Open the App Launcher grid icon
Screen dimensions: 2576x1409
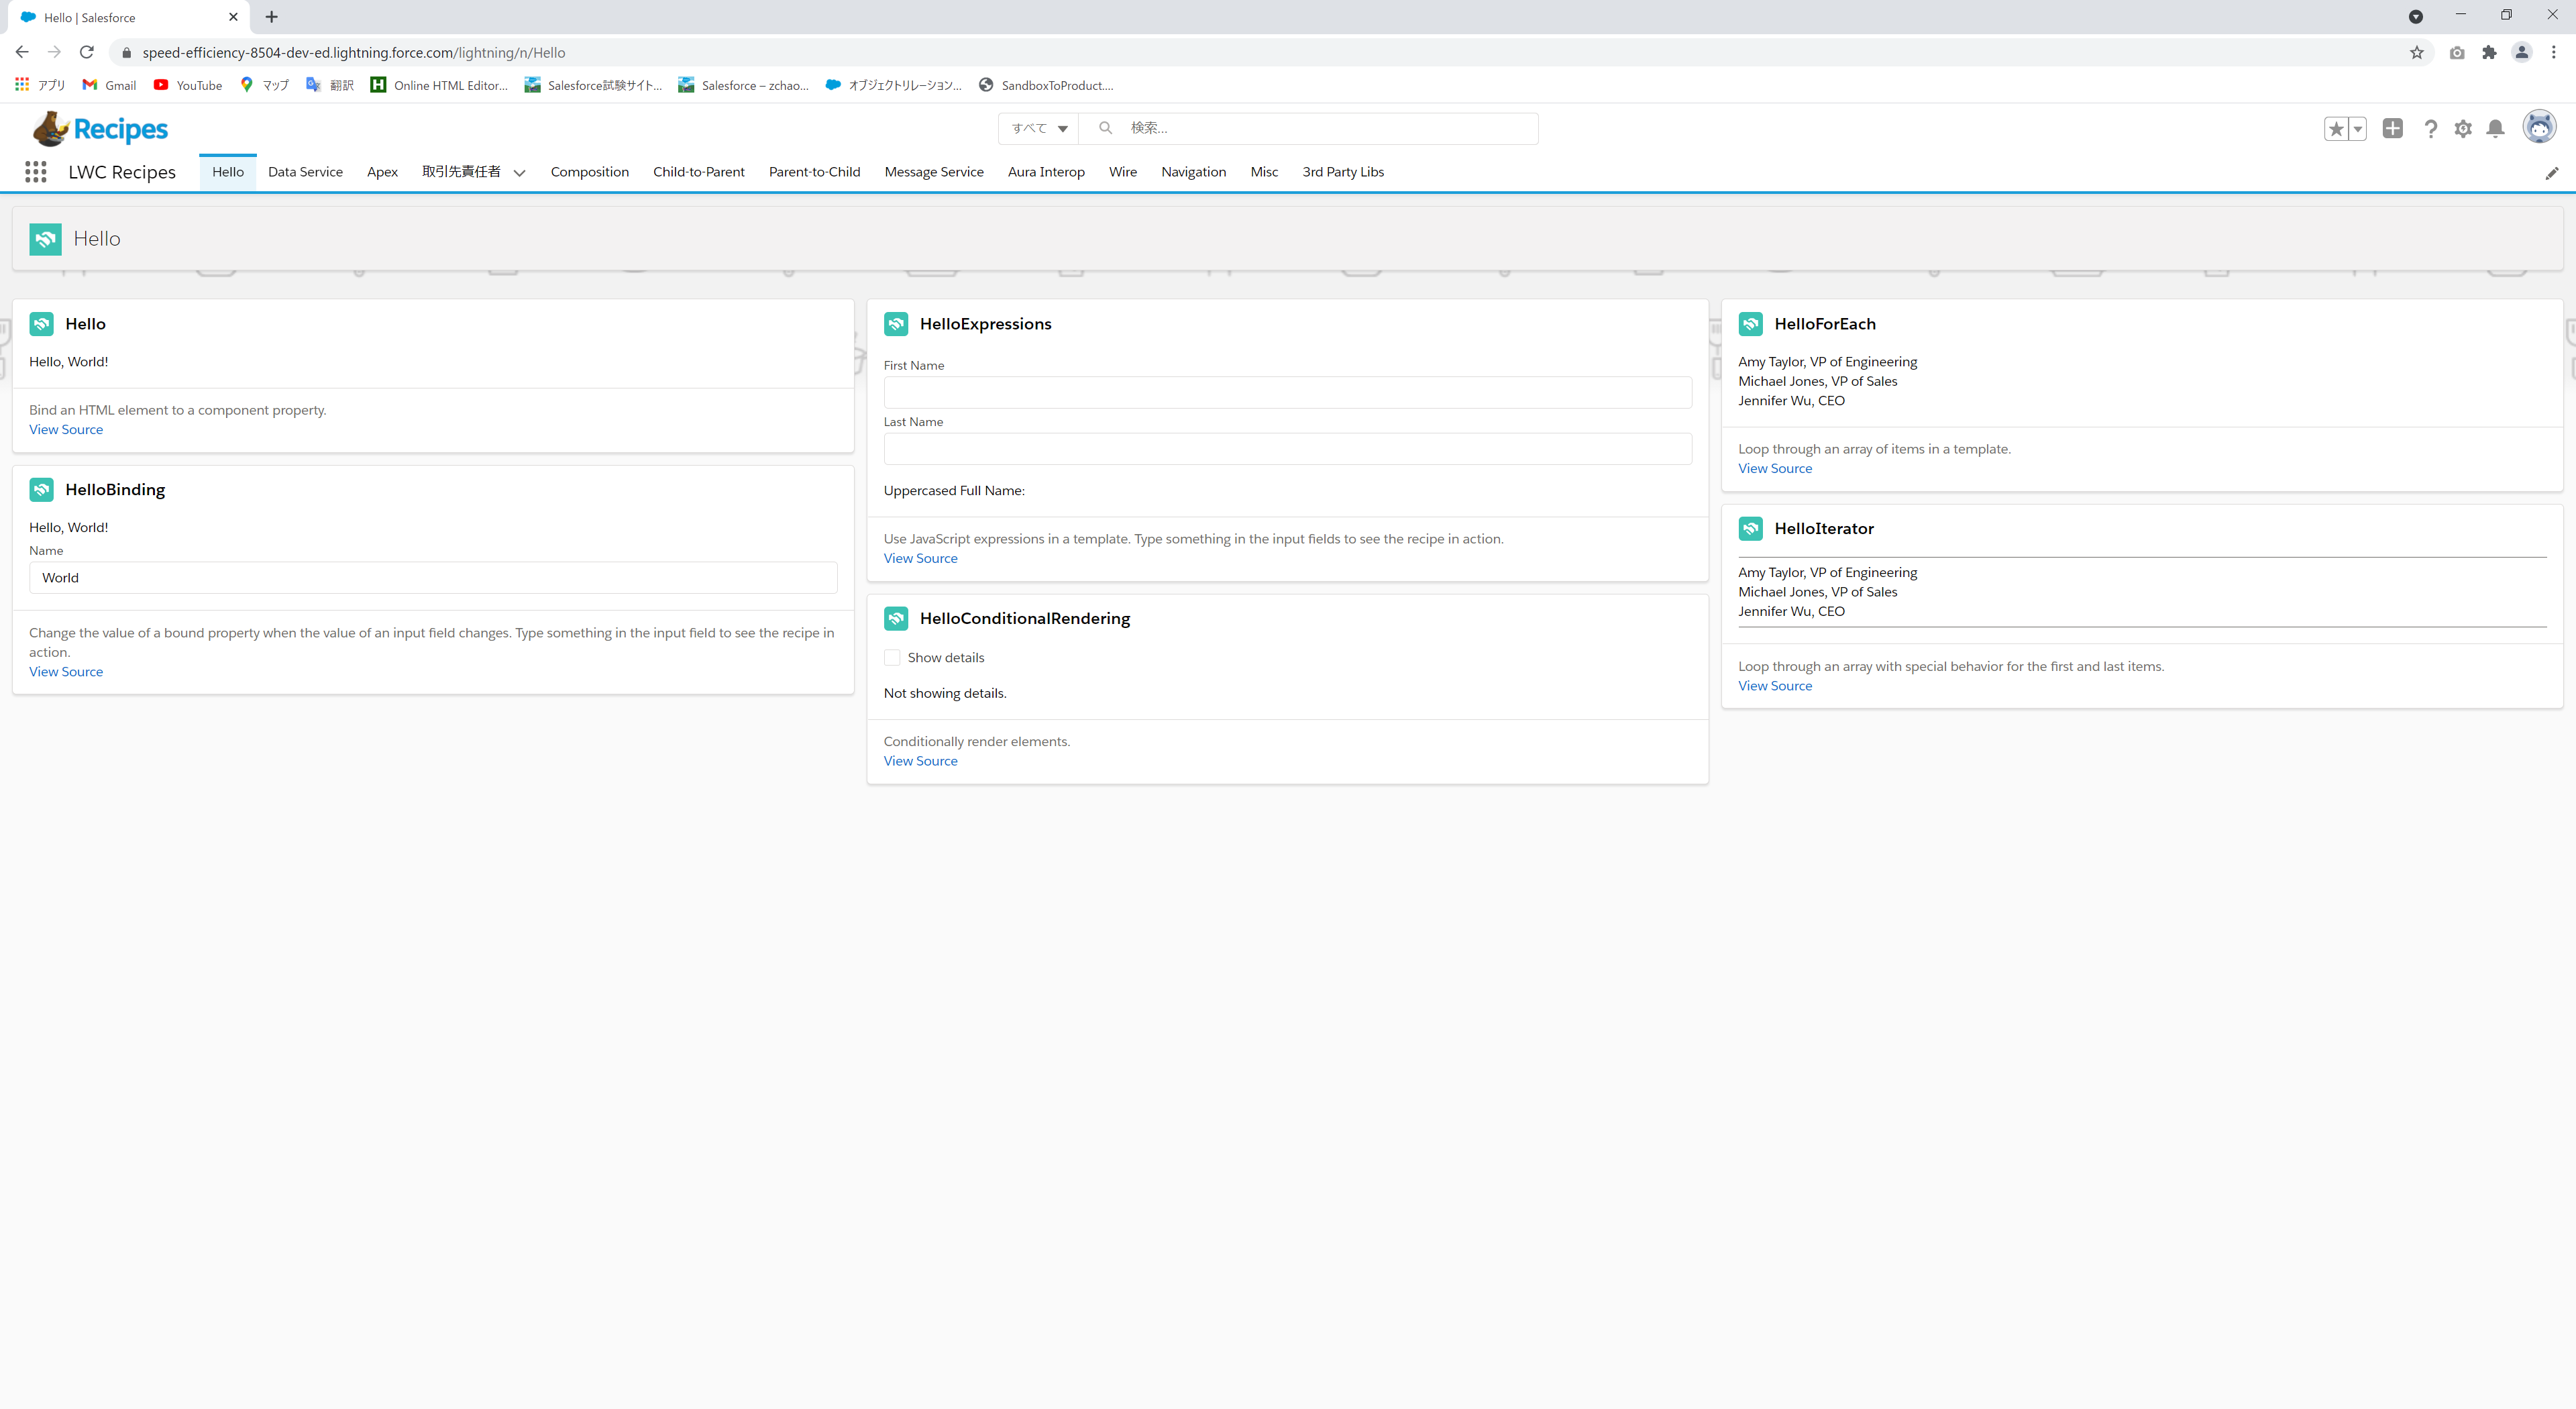coord(36,172)
